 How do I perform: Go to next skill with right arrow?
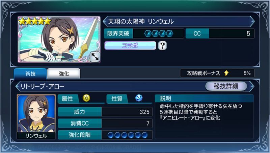tap(252, 86)
